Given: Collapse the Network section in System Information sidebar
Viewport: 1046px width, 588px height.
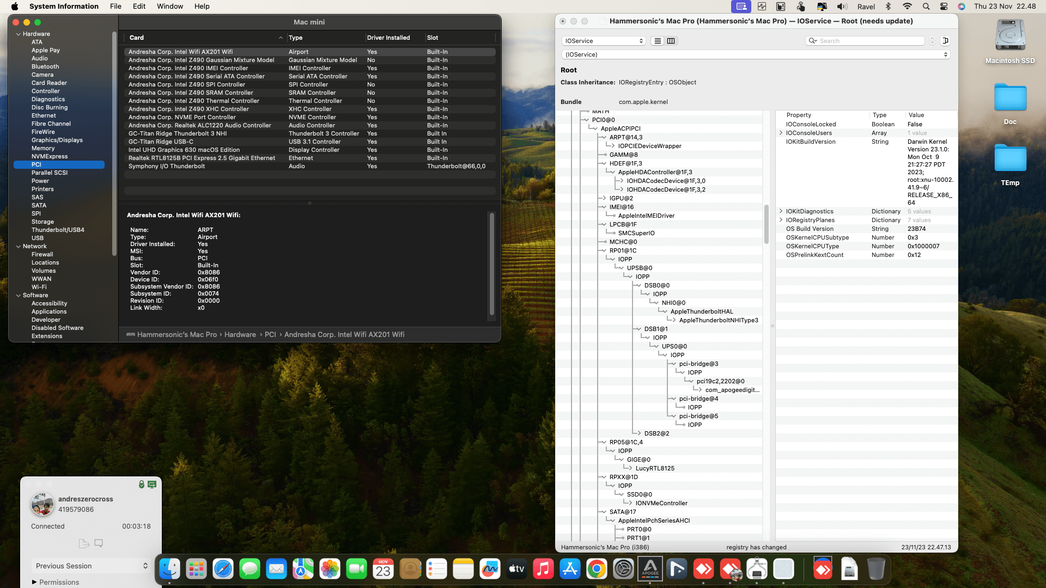Looking at the screenshot, I should coord(19,246).
